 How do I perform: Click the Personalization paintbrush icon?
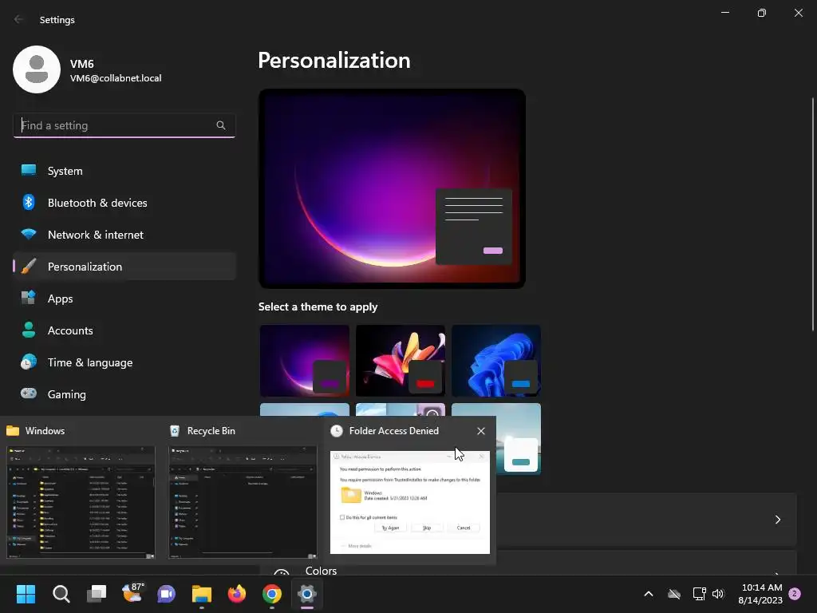[29, 267]
